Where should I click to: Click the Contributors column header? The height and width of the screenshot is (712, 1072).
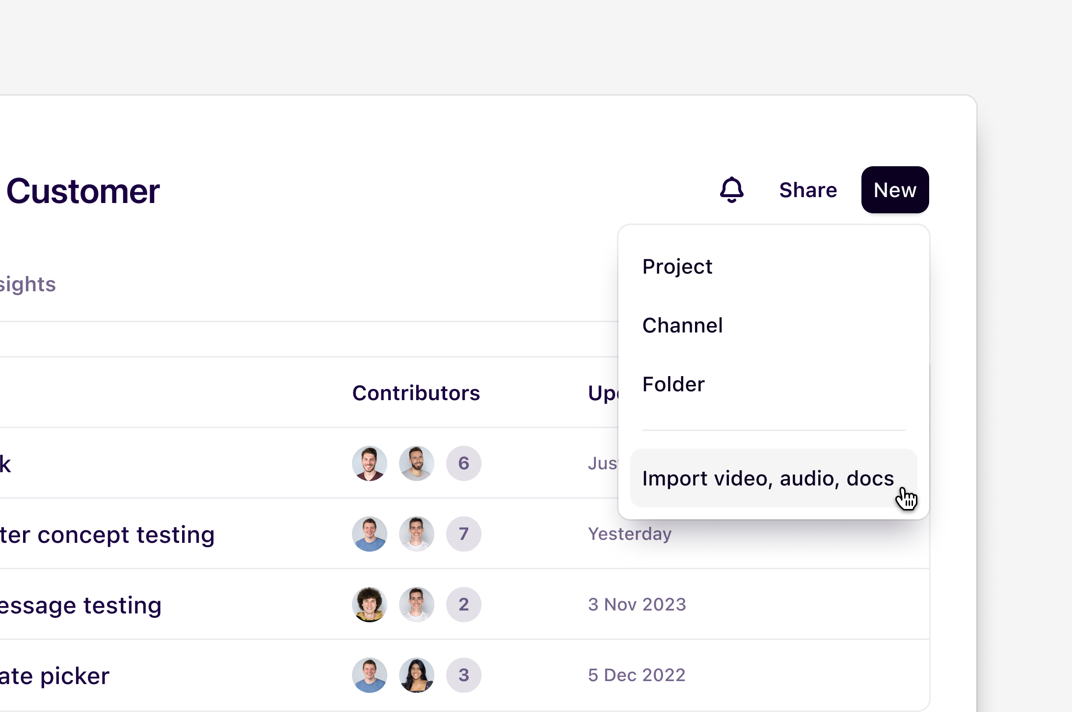pos(416,393)
